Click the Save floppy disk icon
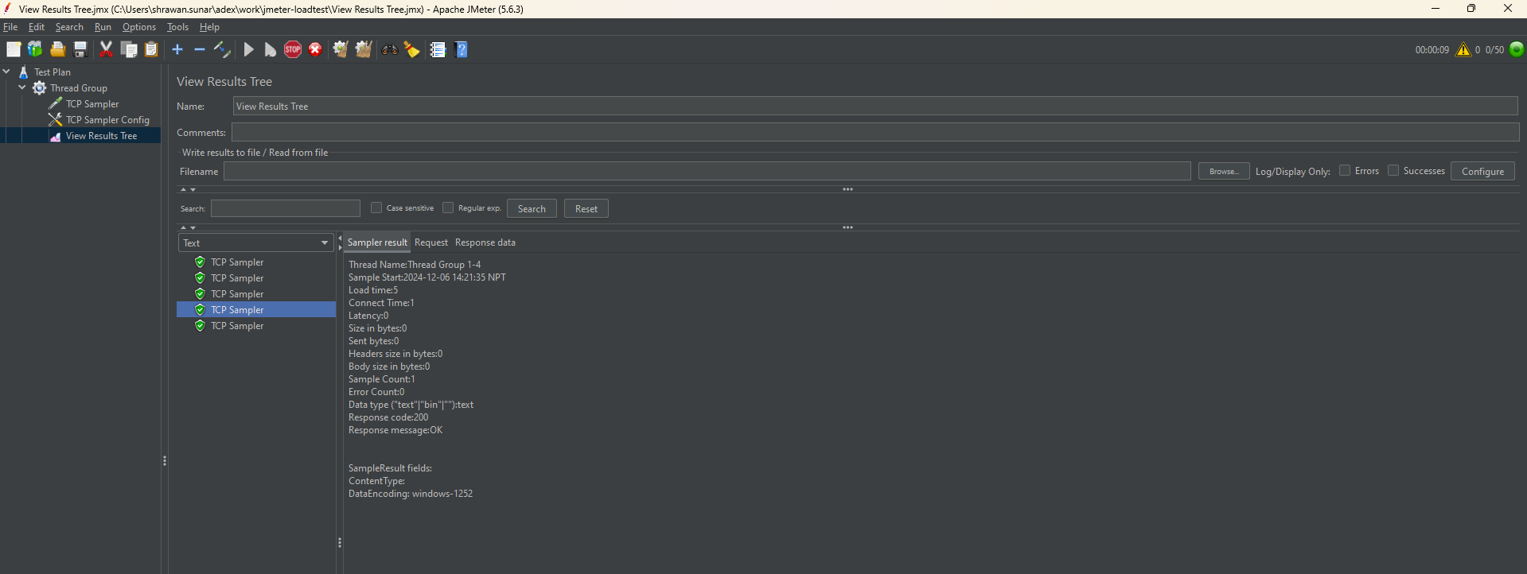Screen dimensions: 1527x574 (80, 49)
